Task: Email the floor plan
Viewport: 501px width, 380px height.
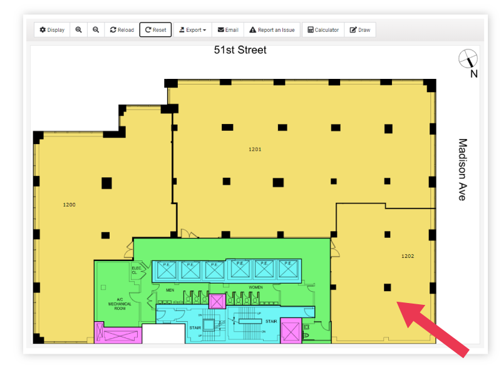Action: 228,29
